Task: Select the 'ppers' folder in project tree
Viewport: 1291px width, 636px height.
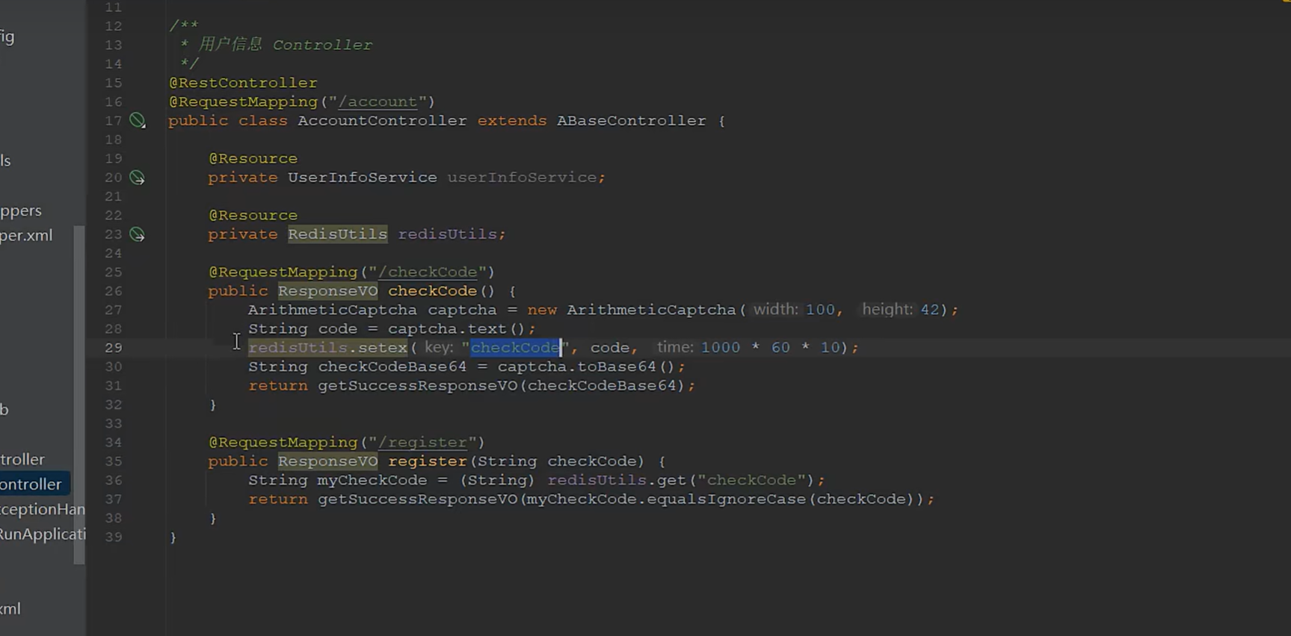Action: point(21,211)
